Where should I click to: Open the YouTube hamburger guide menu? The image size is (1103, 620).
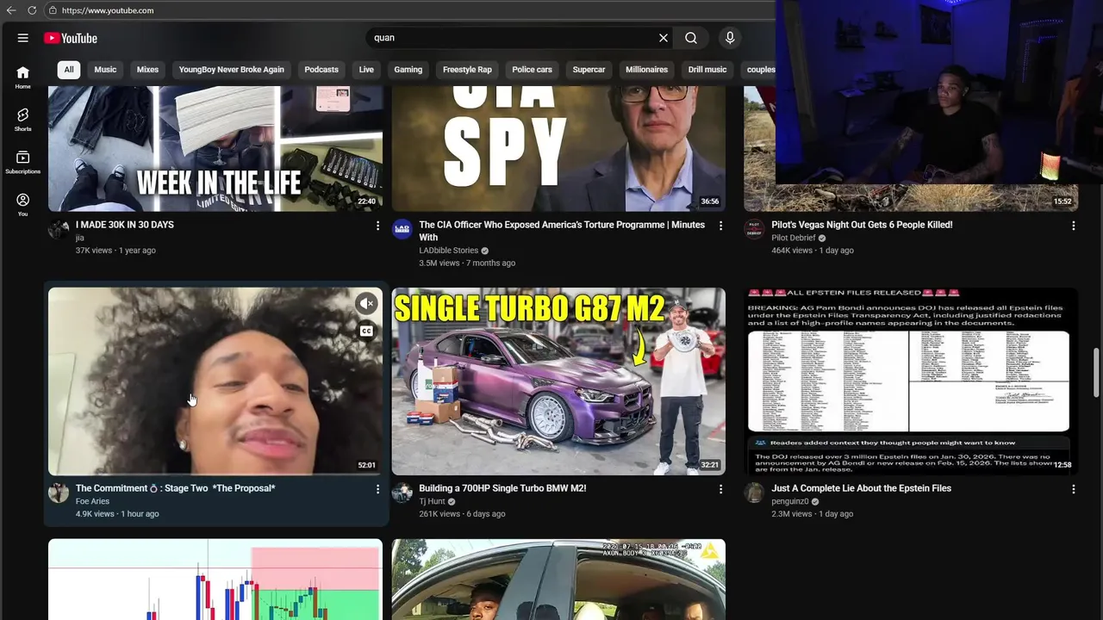click(x=23, y=38)
